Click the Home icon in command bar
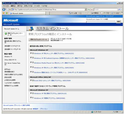Image resolution: width=125 pixels, height=115 pixels. click(x=70, y=13)
